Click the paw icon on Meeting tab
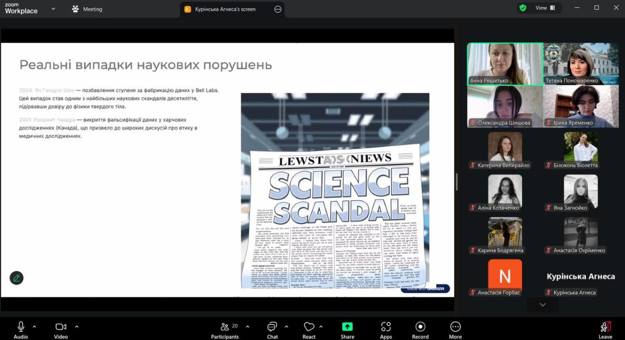The image size is (625, 340). [x=76, y=9]
